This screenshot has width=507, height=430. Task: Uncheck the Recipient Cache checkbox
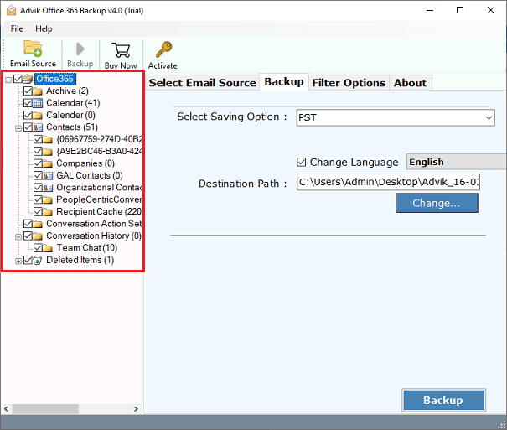[38, 212]
